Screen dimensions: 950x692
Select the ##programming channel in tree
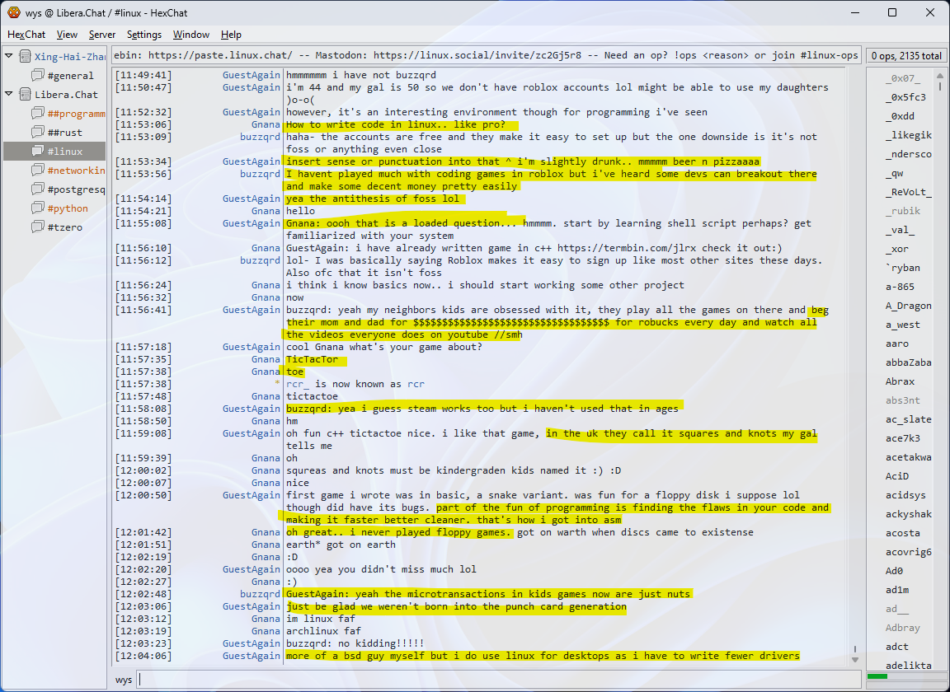coord(76,114)
